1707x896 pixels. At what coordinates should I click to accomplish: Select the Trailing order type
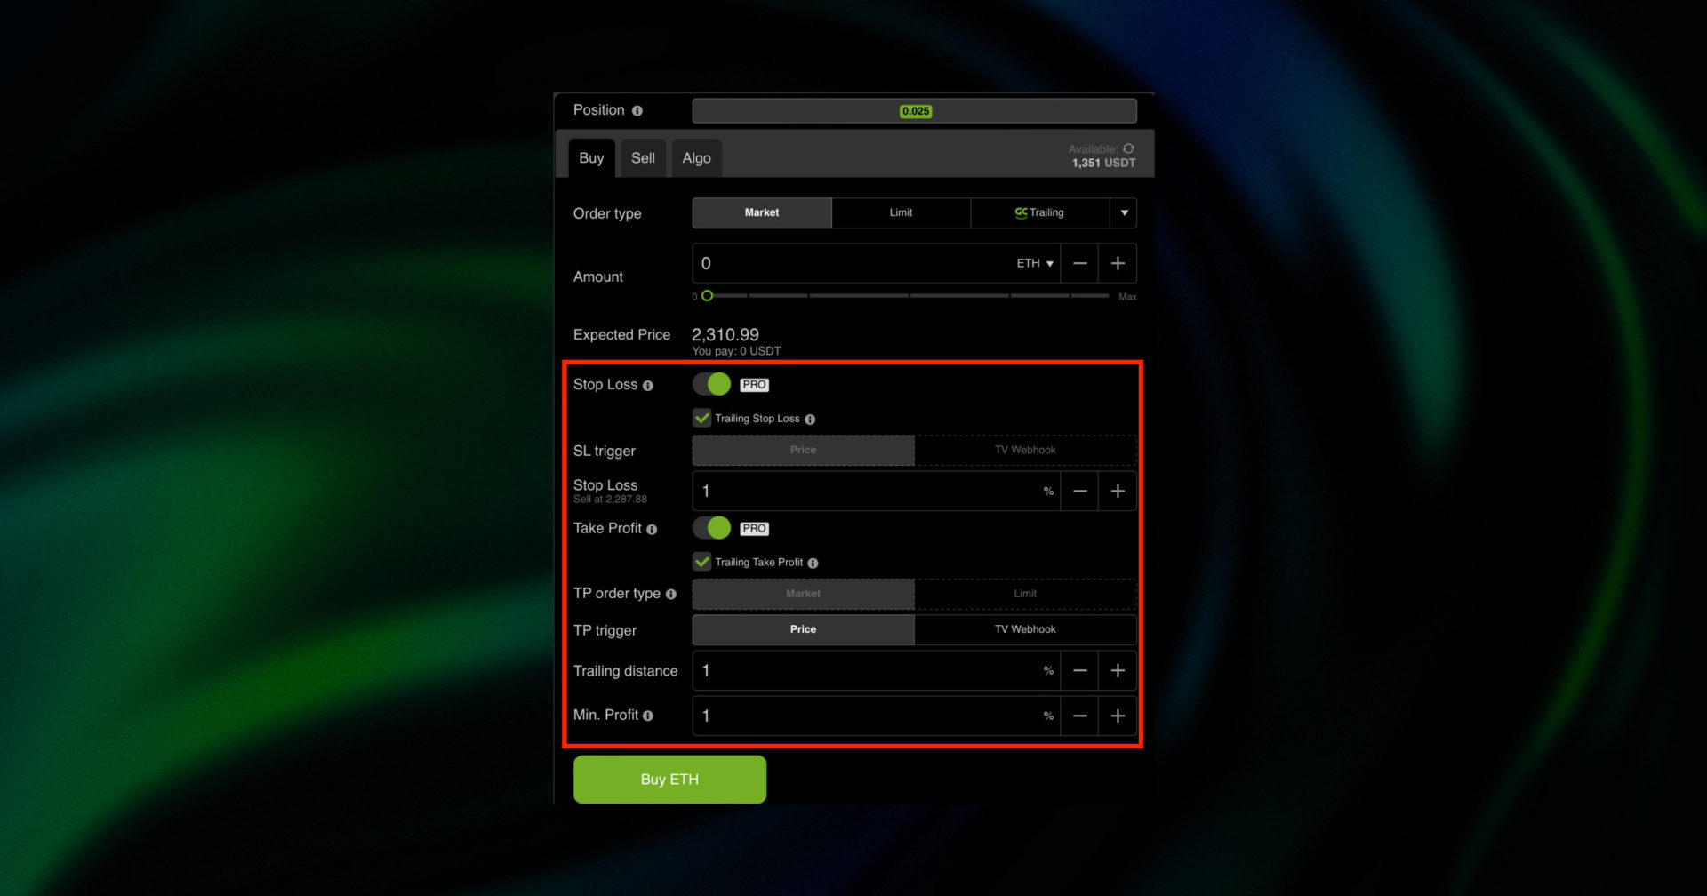[x=1039, y=213]
